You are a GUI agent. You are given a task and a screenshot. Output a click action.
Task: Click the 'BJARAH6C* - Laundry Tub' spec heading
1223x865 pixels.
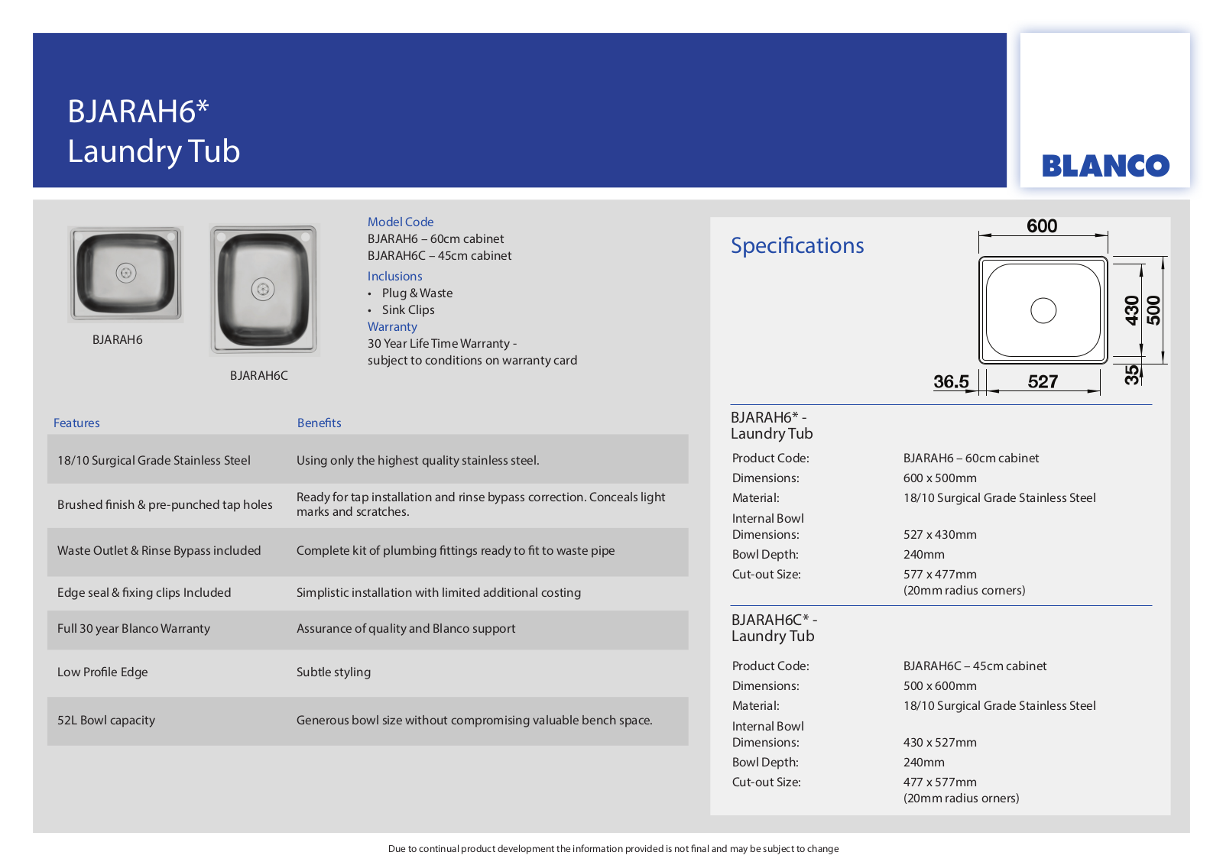pyautogui.click(x=774, y=628)
